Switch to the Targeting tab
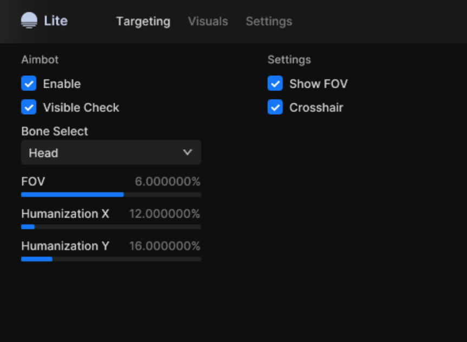Image resolution: width=467 pixels, height=342 pixels. point(143,22)
